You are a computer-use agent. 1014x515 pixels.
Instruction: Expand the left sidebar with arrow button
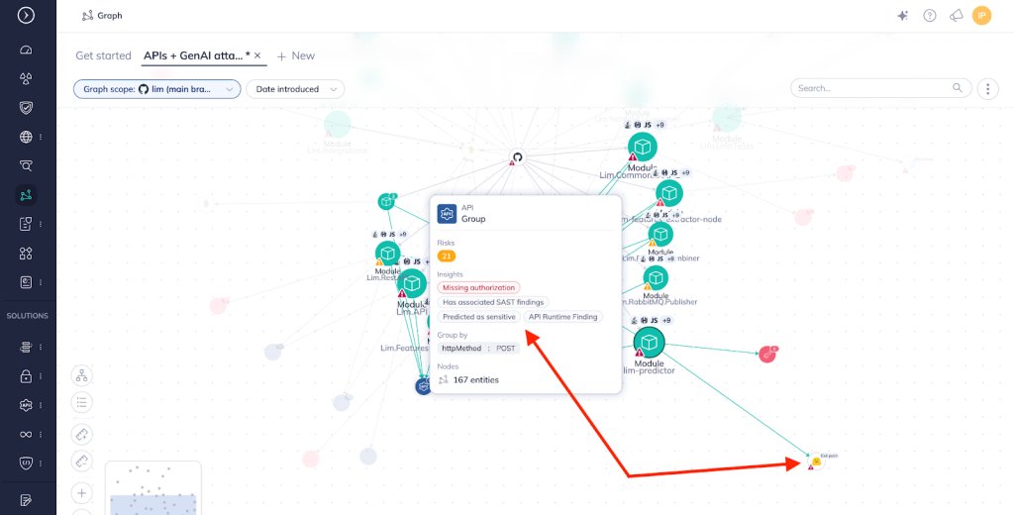[x=26, y=15]
